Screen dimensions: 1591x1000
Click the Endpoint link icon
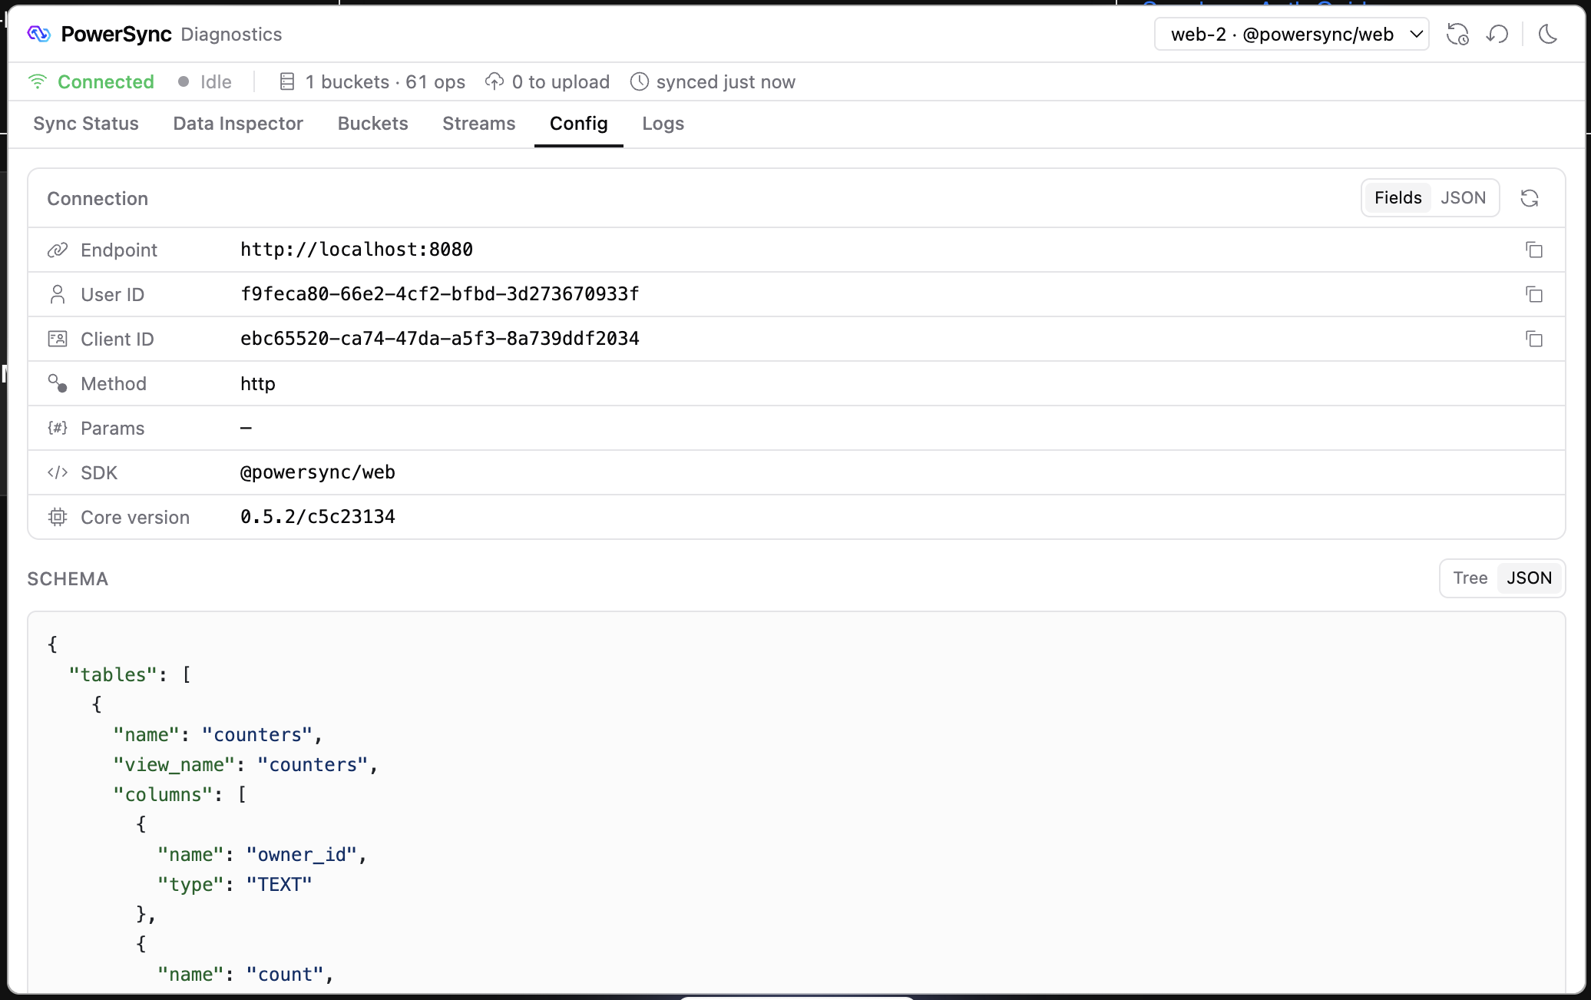pos(58,250)
